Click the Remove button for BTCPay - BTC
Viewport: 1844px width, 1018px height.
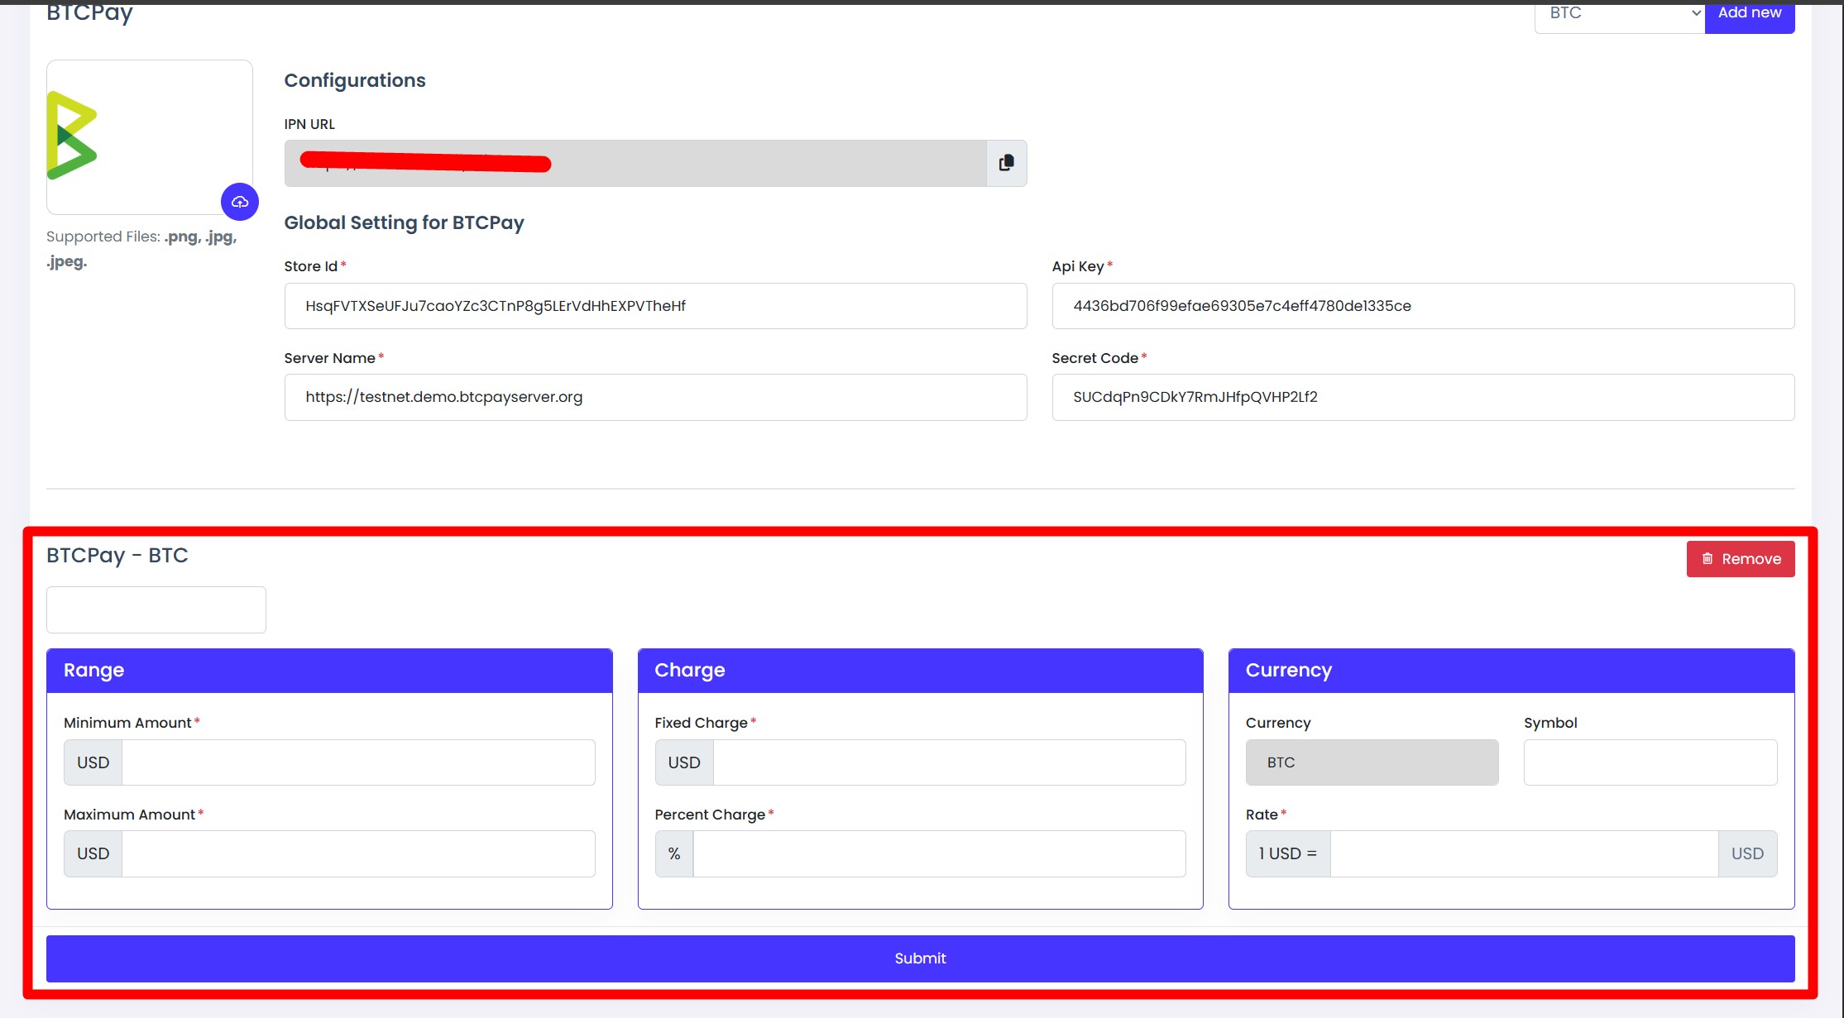(1741, 559)
